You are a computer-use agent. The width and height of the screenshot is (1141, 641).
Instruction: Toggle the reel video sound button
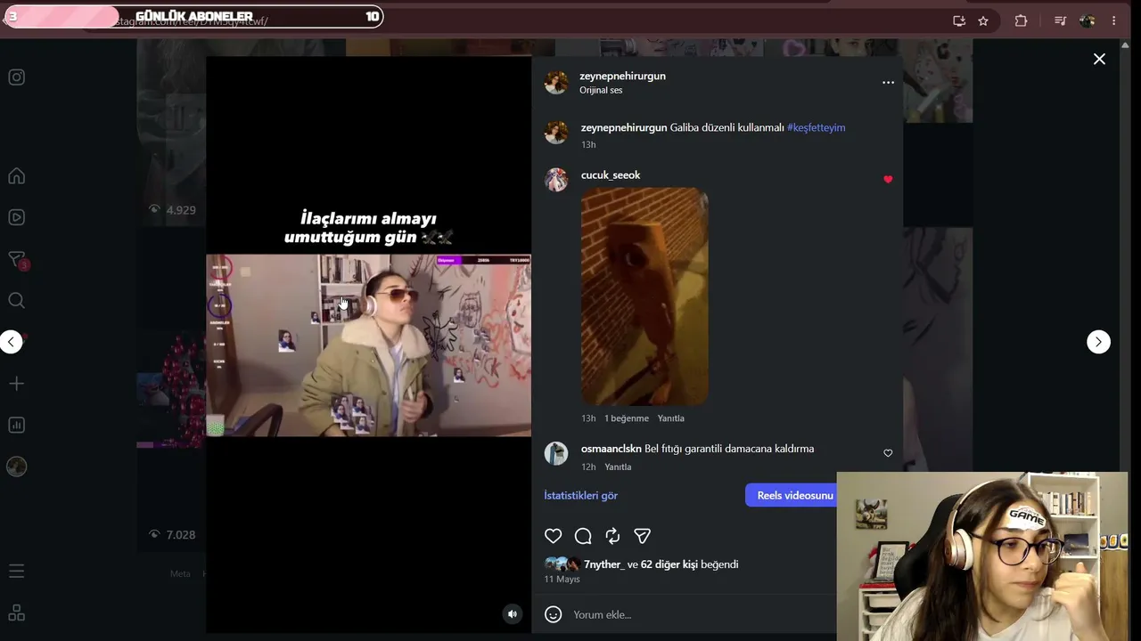(x=512, y=613)
